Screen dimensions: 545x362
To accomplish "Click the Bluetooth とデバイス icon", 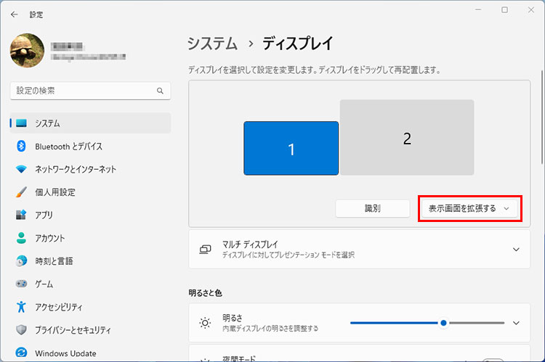I will pos(21,146).
